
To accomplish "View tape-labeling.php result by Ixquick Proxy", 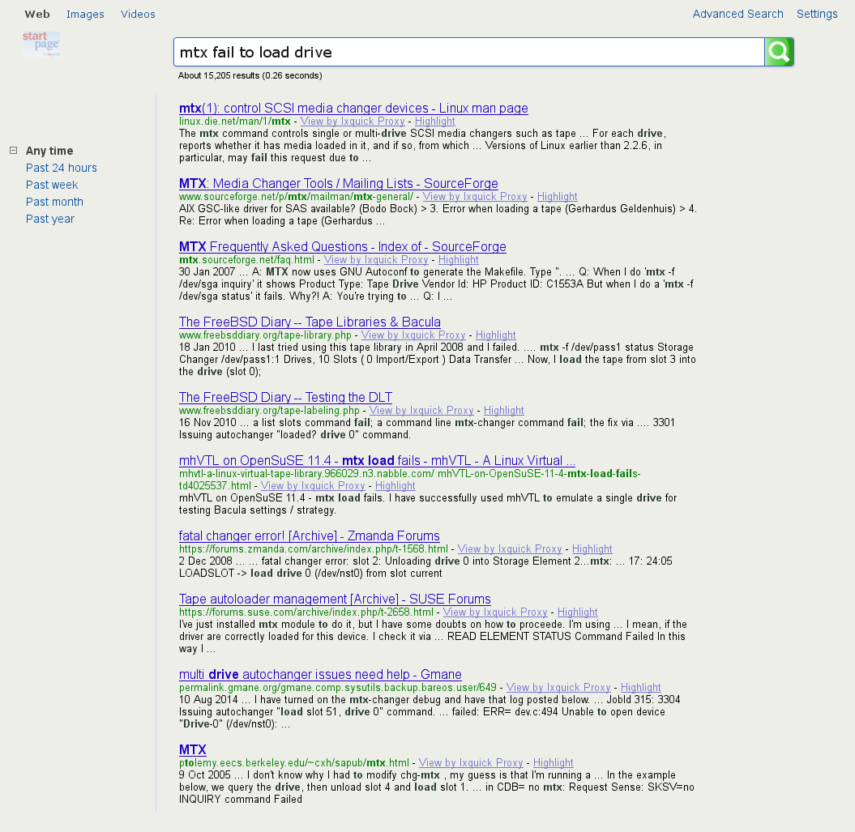I will click(421, 410).
